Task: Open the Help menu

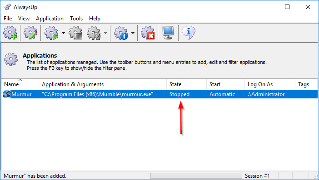Action: click(x=95, y=19)
